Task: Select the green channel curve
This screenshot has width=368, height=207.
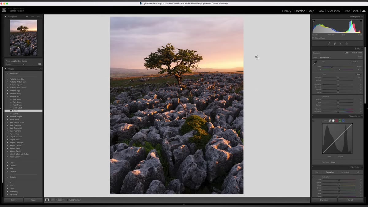Action: [340, 121]
